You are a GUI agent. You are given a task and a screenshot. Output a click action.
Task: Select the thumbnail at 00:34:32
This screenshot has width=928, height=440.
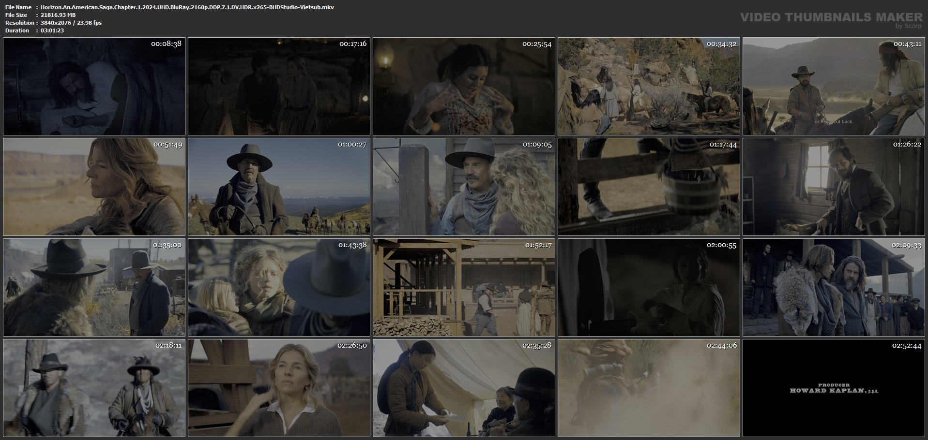[x=649, y=86]
